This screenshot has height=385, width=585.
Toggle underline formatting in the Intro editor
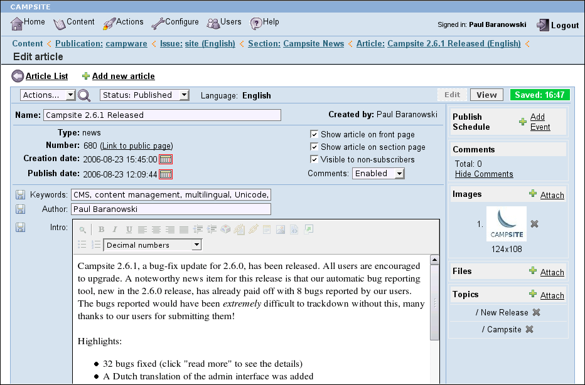[129, 229]
